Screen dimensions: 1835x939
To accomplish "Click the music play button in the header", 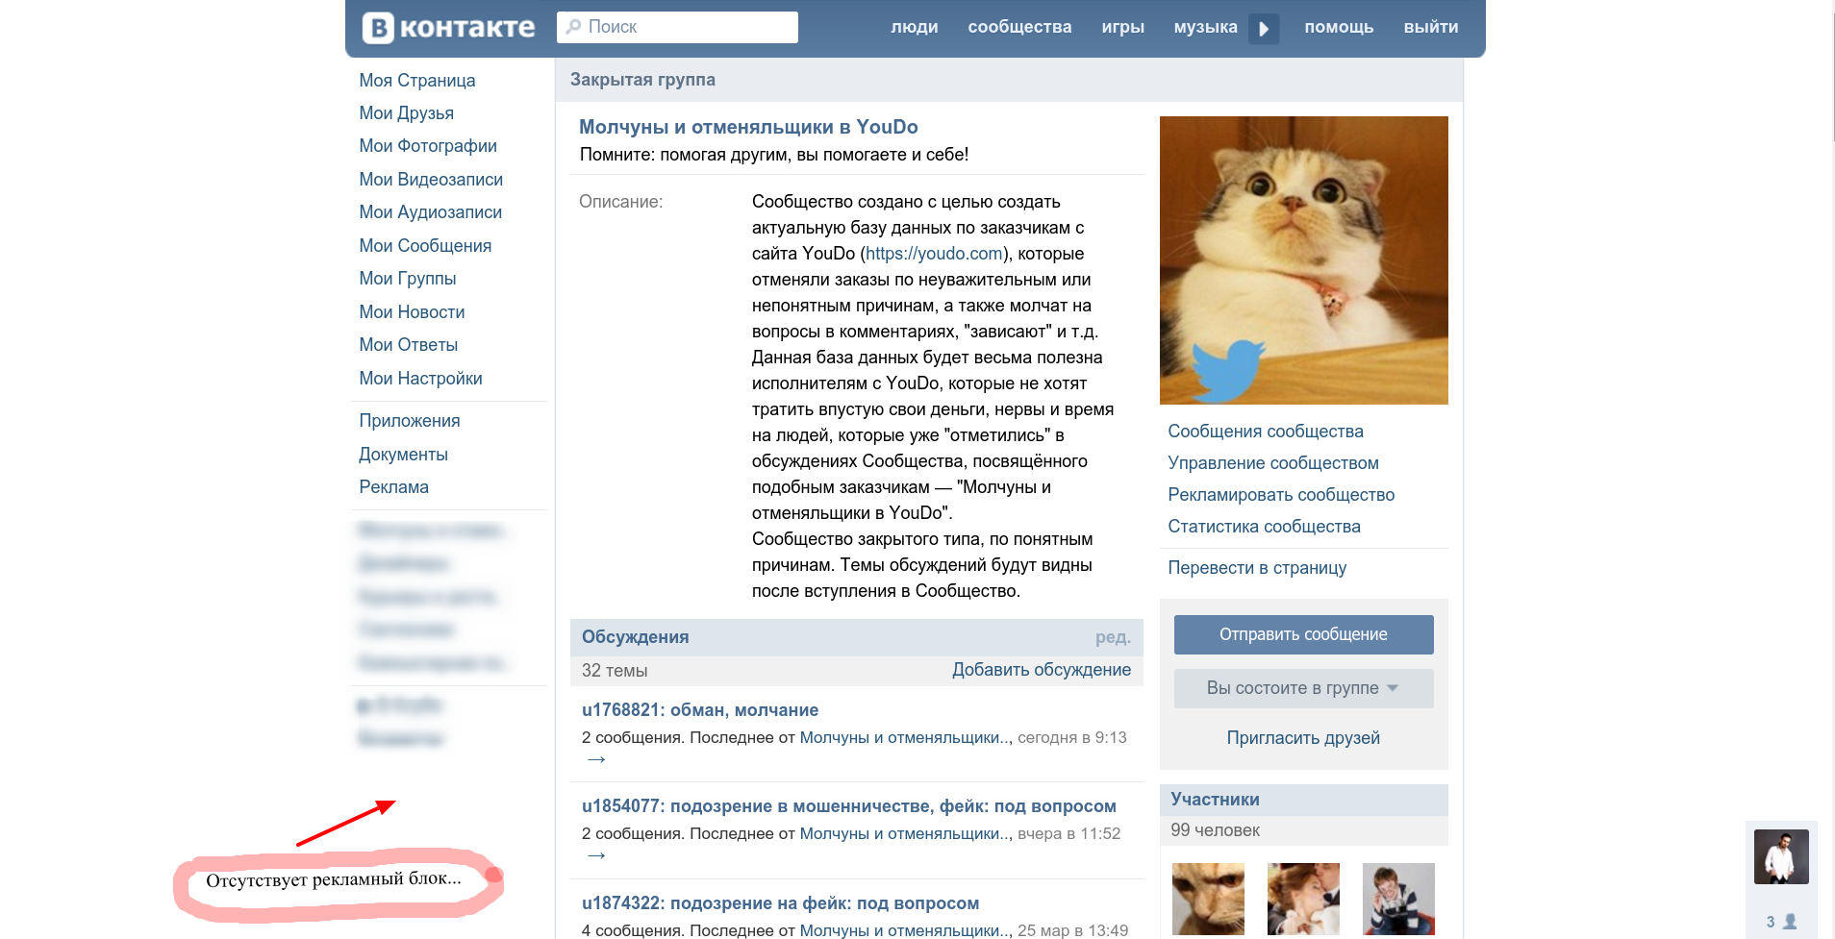I will (x=1264, y=28).
